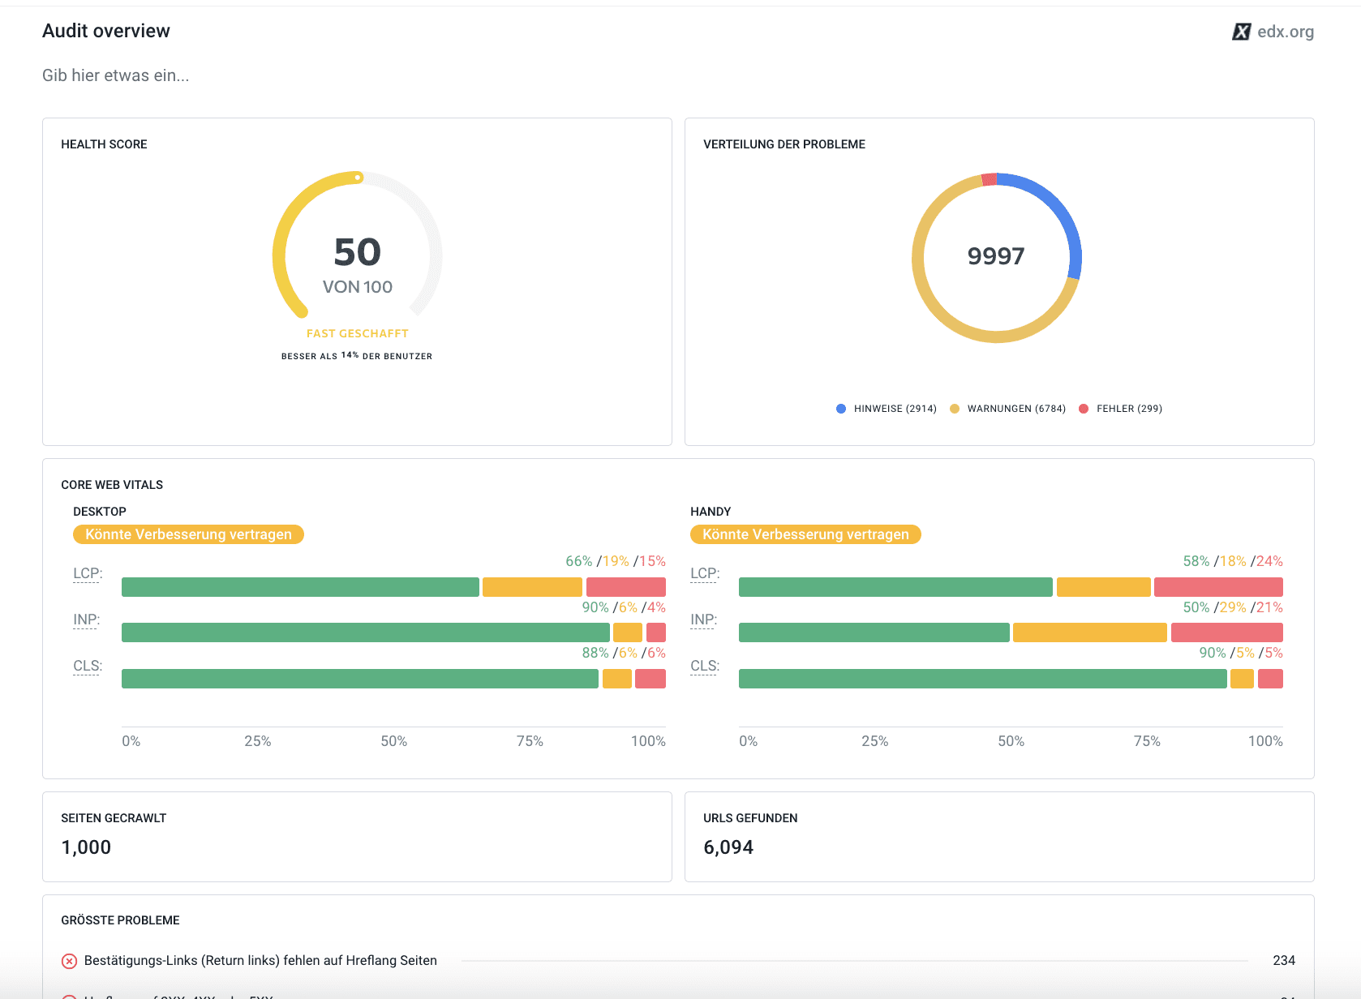Click Desktop 'Könnte Verbesserung vertragen' badge
This screenshot has width=1361, height=999.
(x=188, y=534)
